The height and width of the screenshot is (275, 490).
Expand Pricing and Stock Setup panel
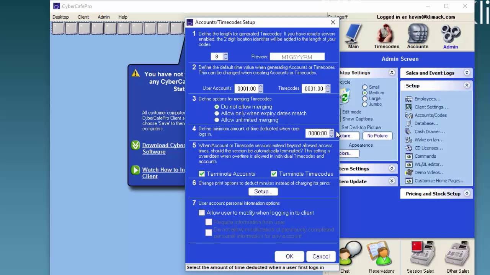[x=467, y=193]
